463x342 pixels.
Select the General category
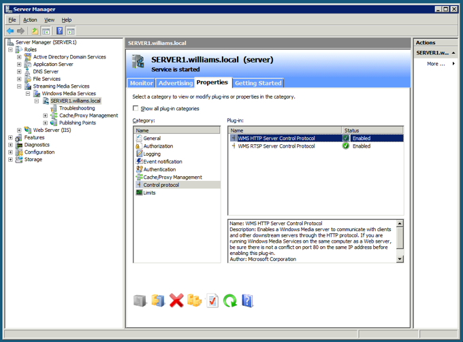(152, 138)
